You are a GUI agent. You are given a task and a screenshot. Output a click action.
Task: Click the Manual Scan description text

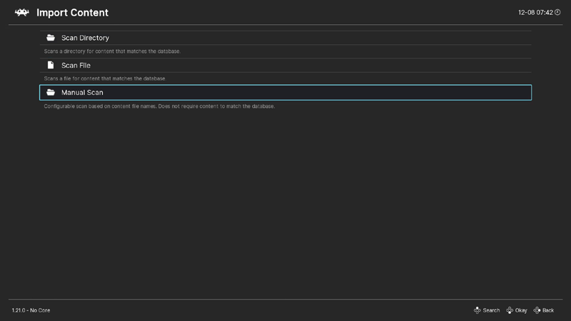pos(159,106)
